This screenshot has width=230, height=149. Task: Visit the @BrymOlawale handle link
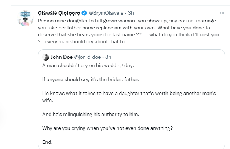coord(106,13)
